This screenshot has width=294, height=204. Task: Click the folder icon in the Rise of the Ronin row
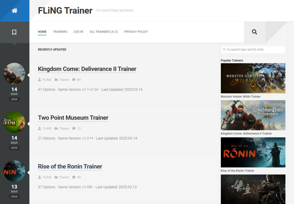click(56, 177)
